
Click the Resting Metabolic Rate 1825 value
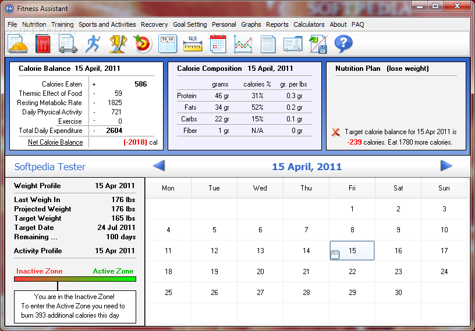tap(115, 103)
